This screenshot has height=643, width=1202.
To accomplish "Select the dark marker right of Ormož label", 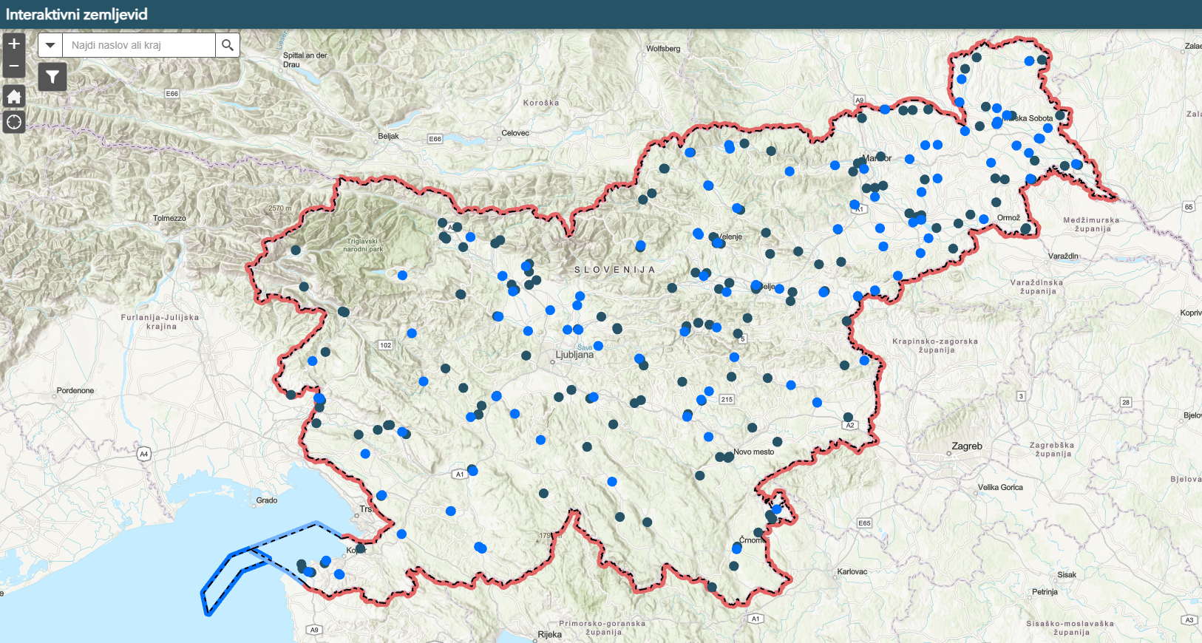I will point(1025,228).
